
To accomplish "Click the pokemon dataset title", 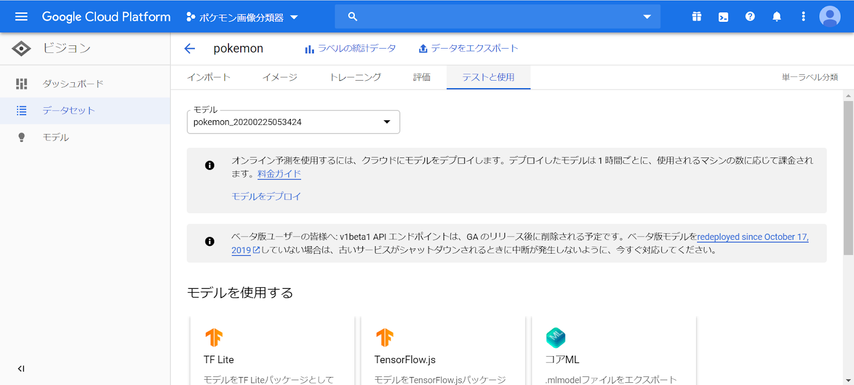I will 238,49.
